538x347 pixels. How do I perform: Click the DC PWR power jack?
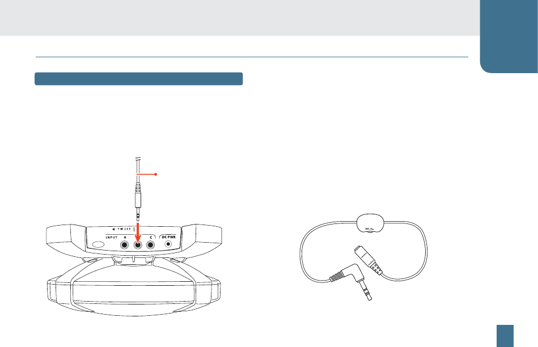click(168, 244)
